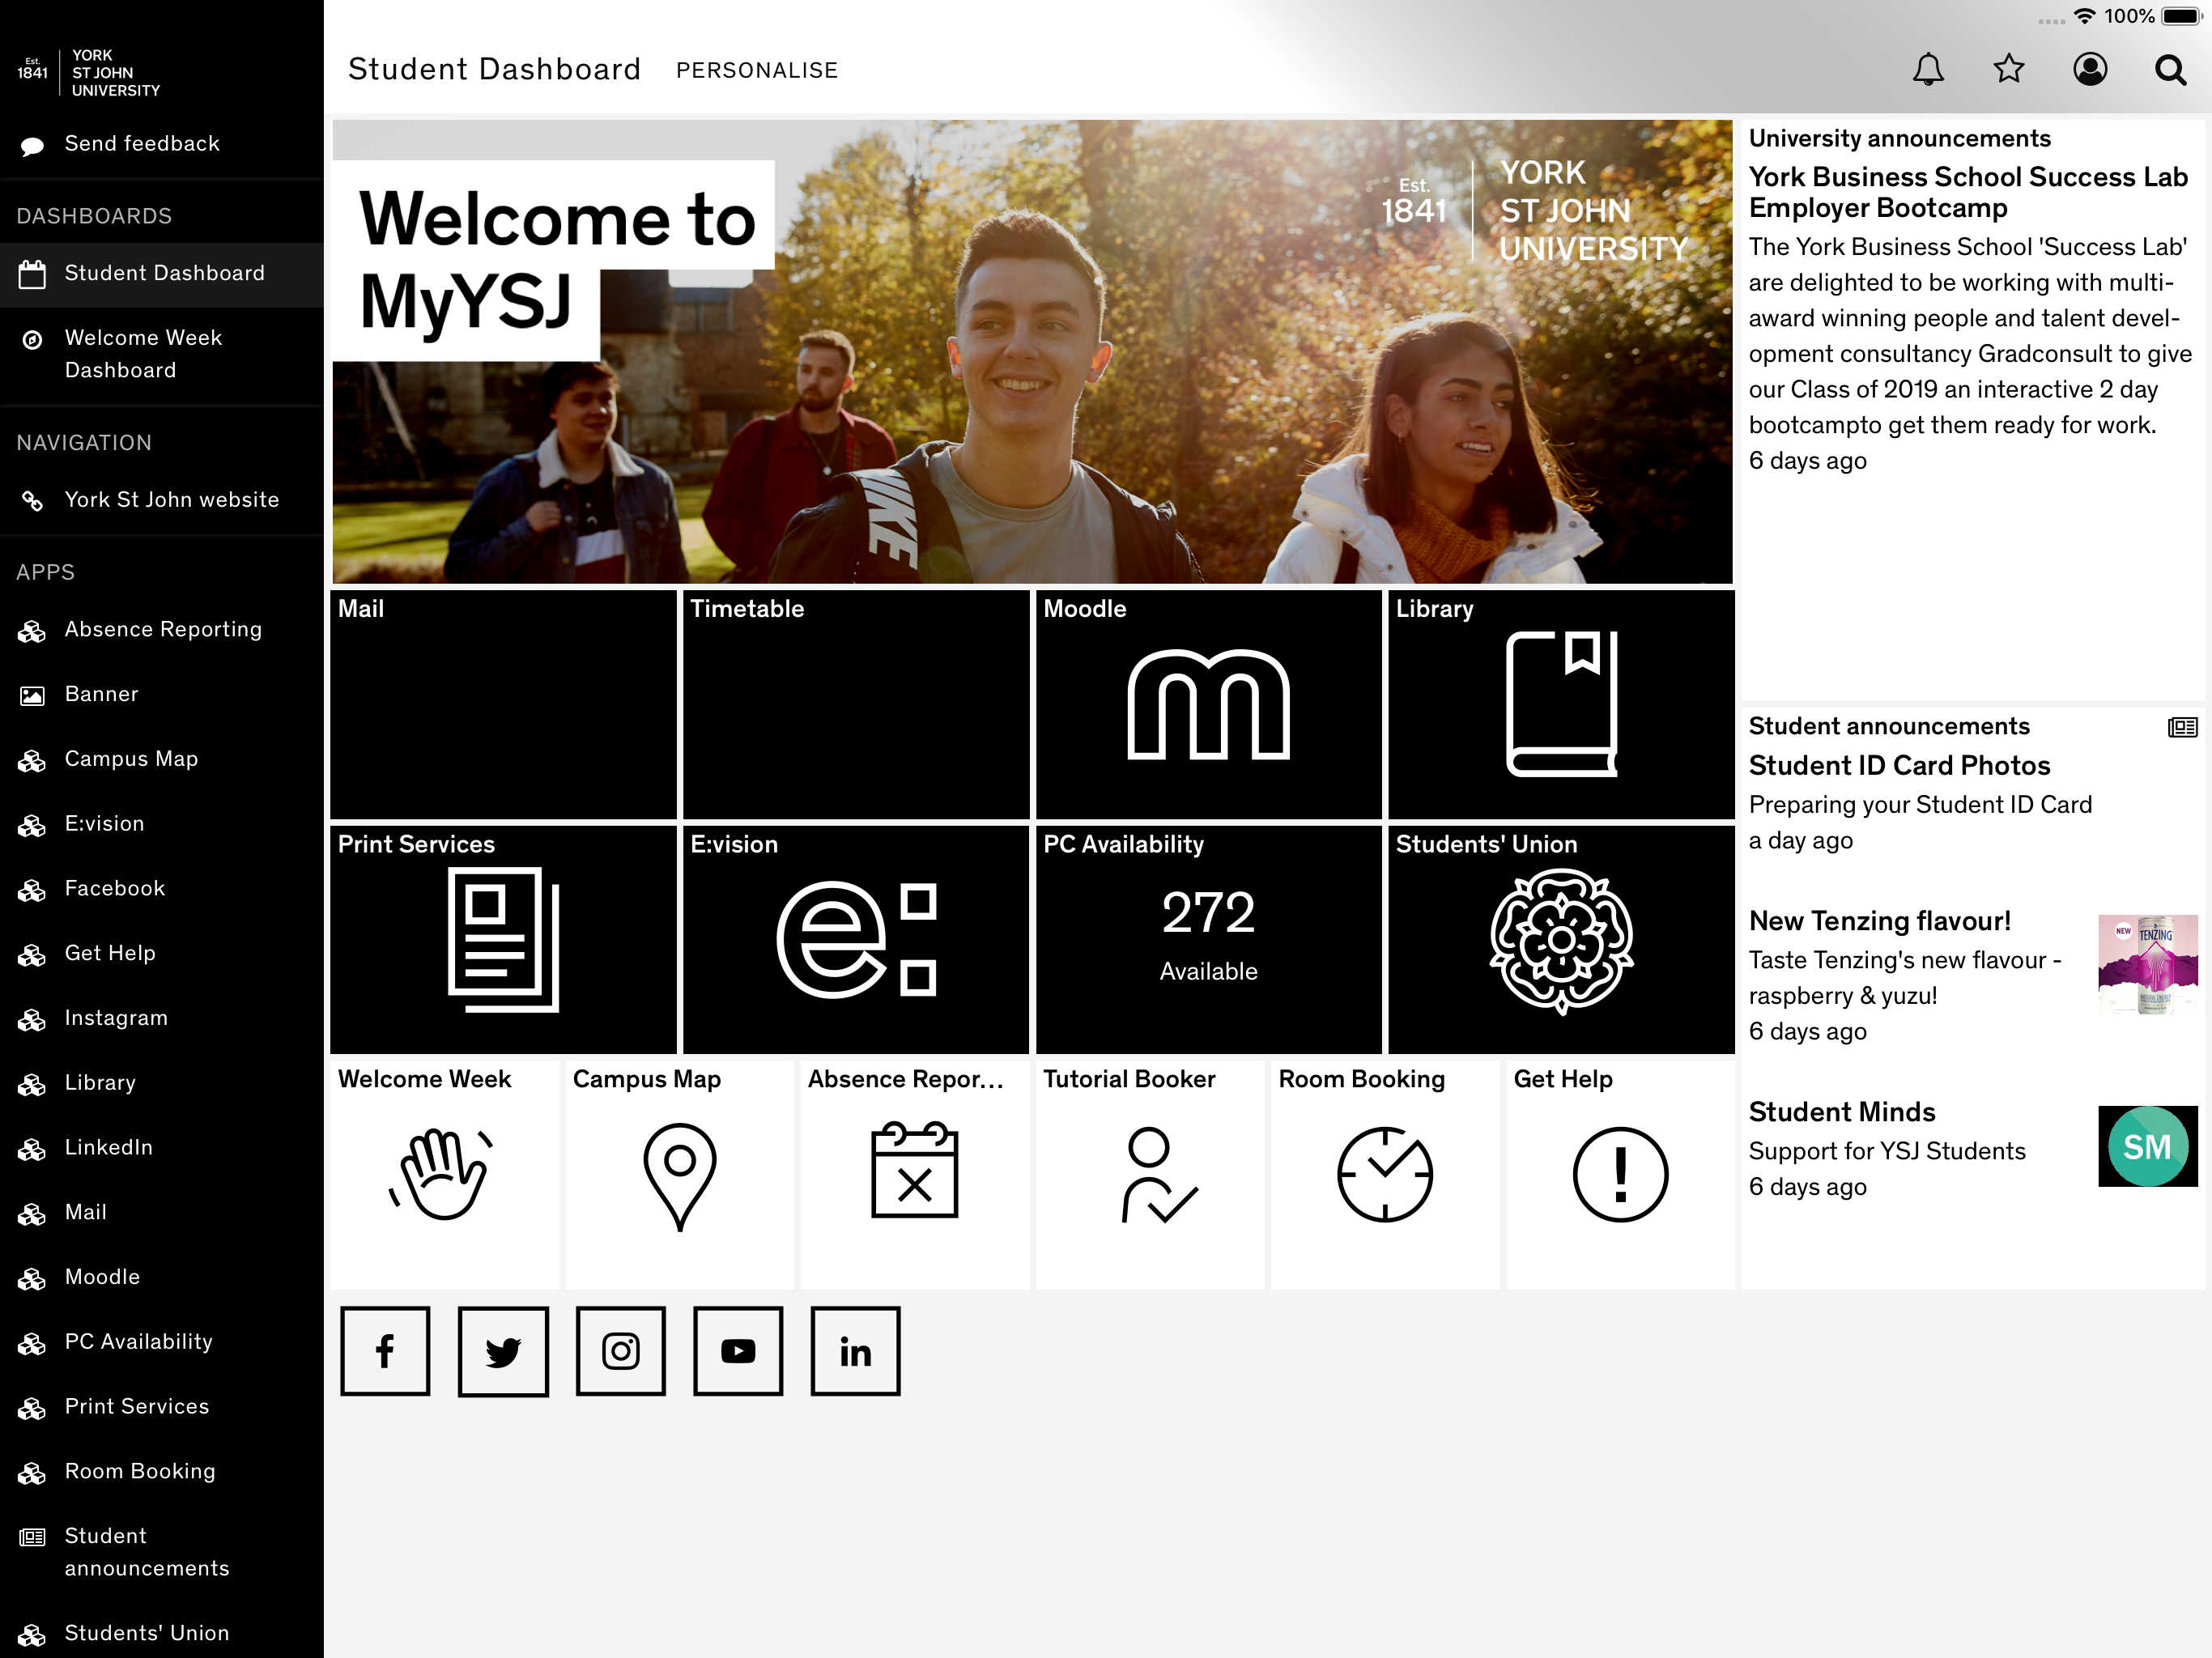
Task: Select Absence Reporting in sidebar apps
Action: coord(163,629)
